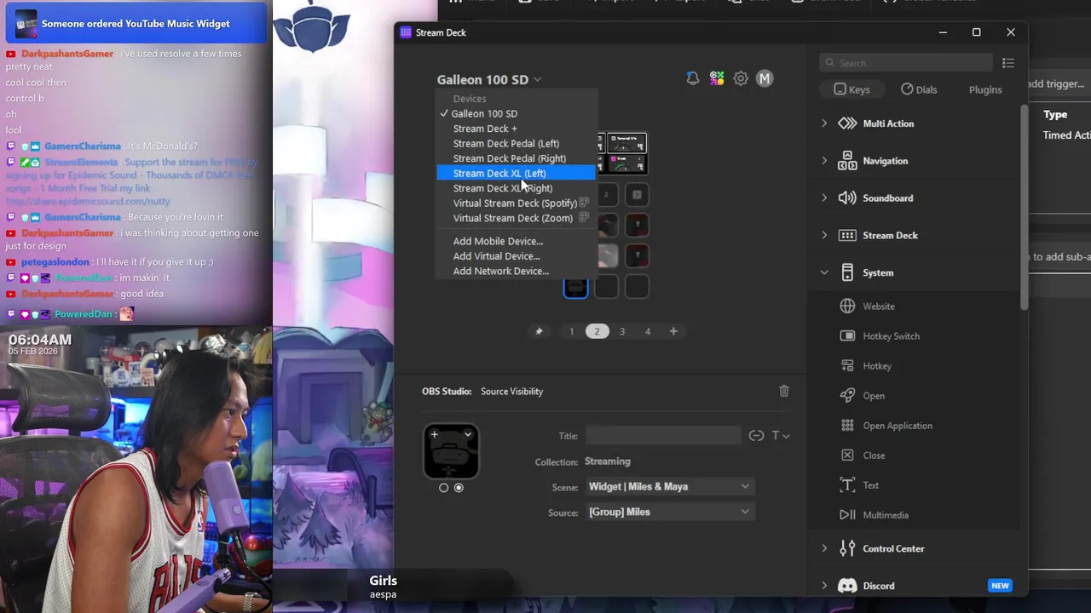Viewport: 1091px width, 613px height.
Task: Choose Stream Deck XL (Left)
Action: tap(516, 174)
